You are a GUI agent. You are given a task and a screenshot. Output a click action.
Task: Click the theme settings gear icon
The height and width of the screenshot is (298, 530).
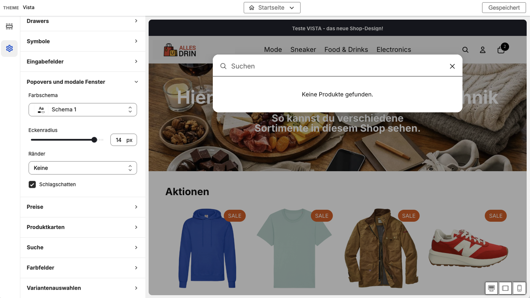click(x=9, y=49)
